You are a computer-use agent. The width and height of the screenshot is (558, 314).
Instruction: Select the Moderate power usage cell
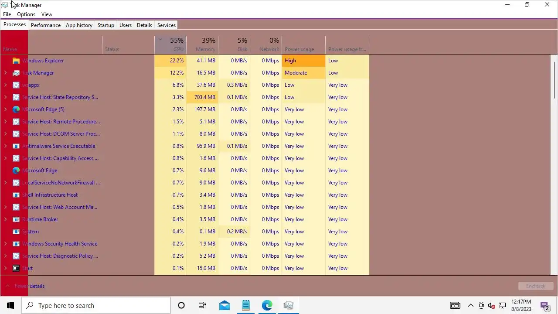click(303, 73)
